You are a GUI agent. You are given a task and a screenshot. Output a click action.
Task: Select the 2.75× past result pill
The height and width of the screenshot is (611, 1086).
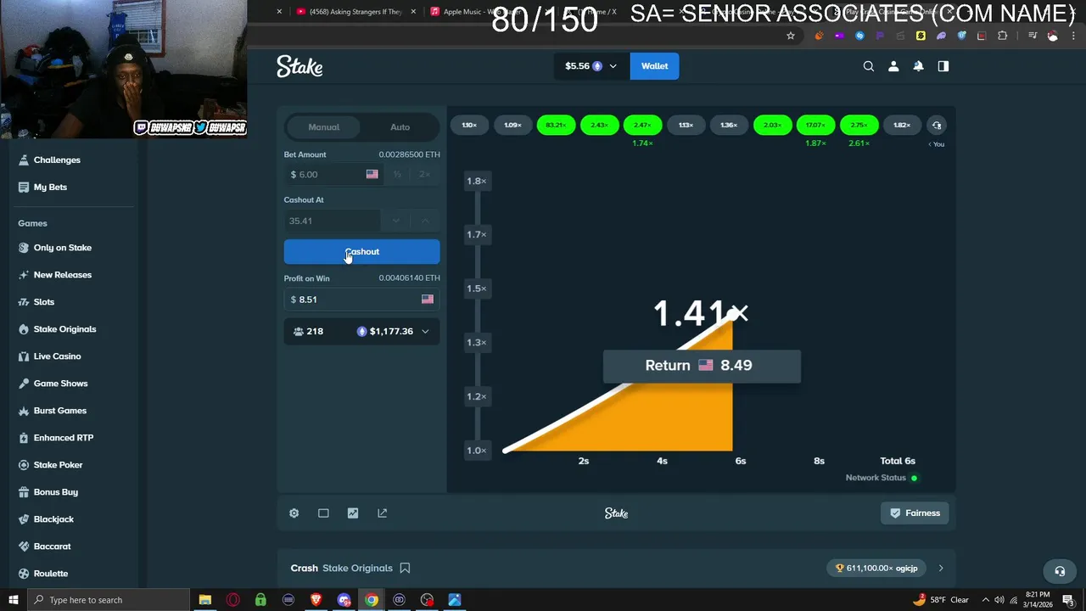pos(859,126)
